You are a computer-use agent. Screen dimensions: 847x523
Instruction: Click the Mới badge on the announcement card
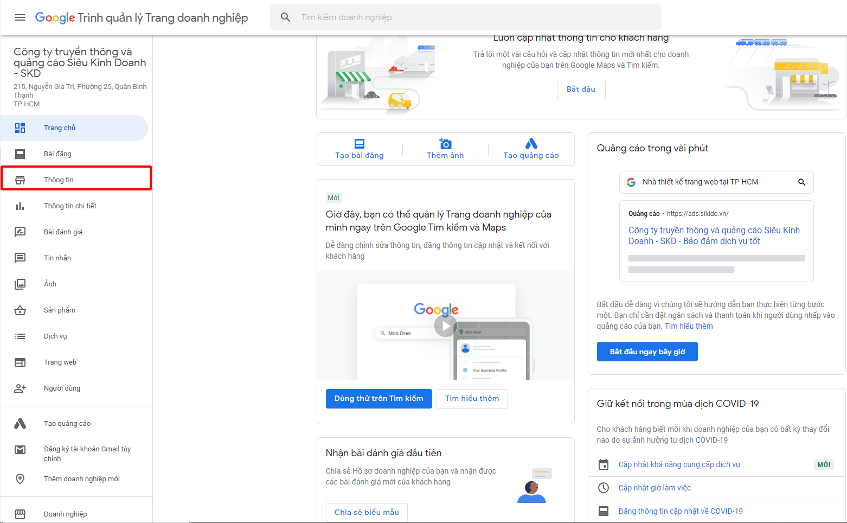pos(333,198)
